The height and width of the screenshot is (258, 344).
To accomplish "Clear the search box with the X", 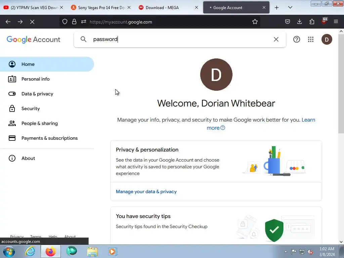I will tap(276, 39).
